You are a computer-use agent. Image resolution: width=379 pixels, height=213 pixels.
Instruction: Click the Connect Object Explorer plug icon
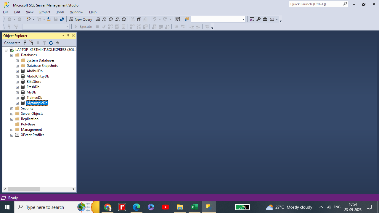[25, 43]
